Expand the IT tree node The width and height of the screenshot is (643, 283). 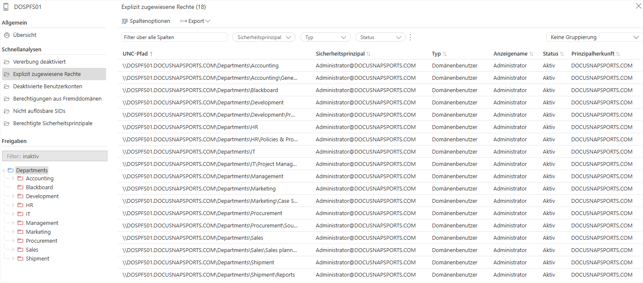[x=14, y=214]
